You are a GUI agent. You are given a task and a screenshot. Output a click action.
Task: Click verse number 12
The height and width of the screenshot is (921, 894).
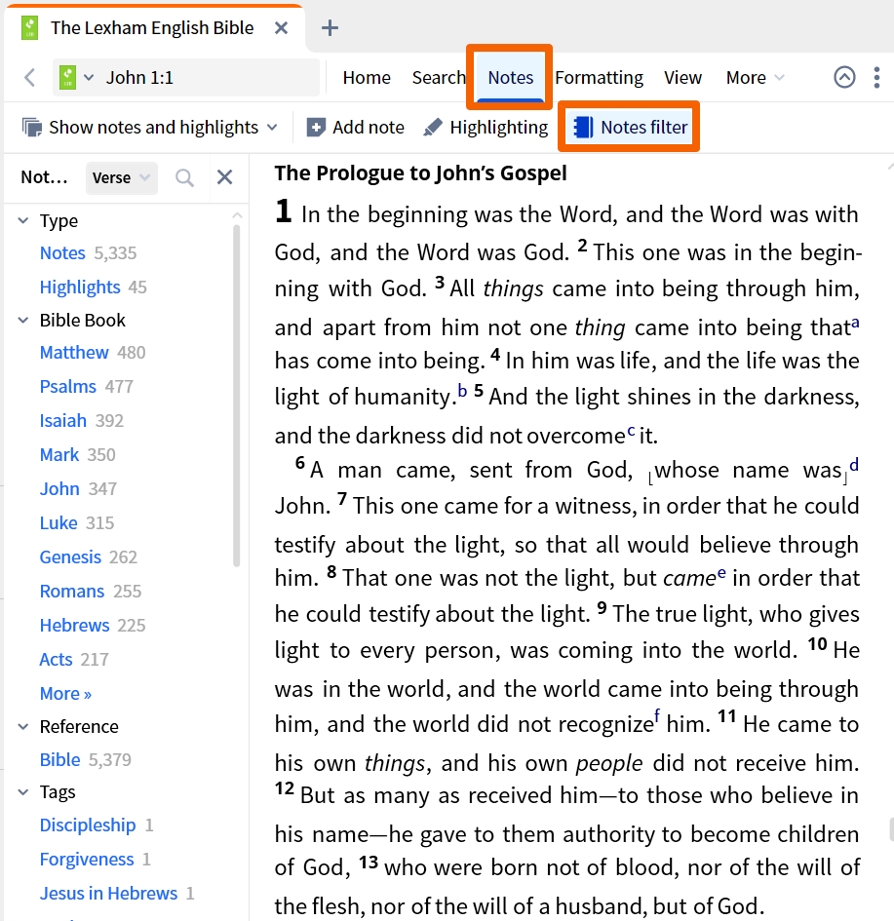point(285,788)
